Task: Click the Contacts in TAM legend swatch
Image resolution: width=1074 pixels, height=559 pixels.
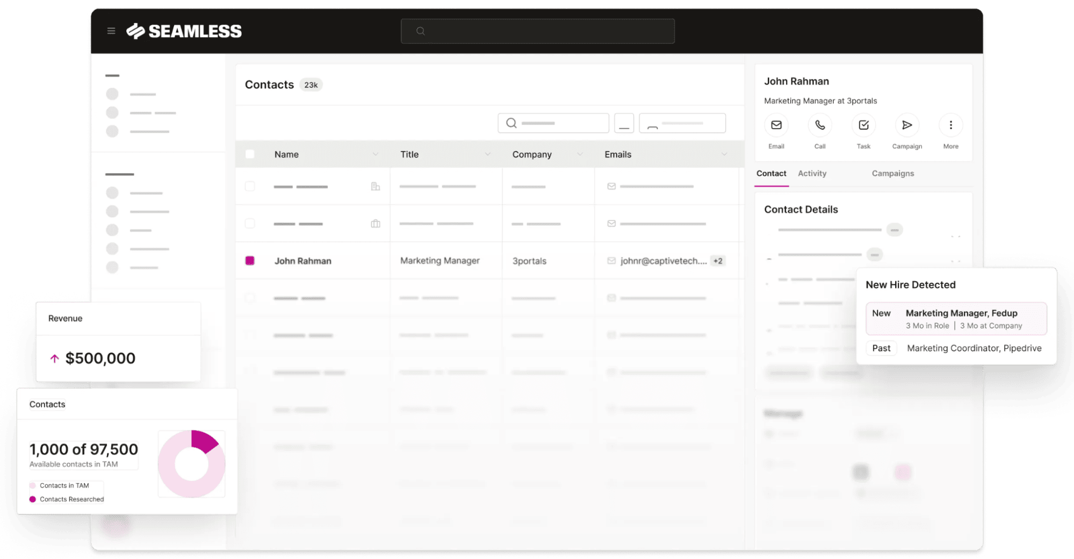Action: pyautogui.click(x=33, y=485)
